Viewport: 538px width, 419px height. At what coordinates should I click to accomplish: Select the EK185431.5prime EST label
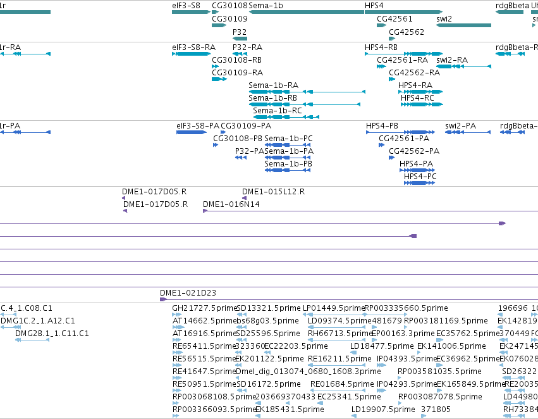coord(290,410)
